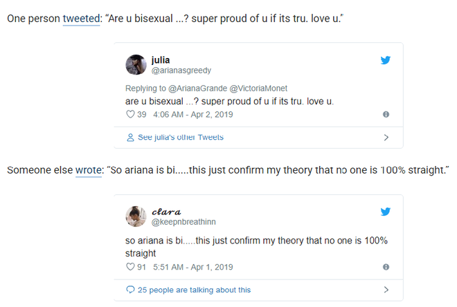Like julia's tweet with the heart icon
Viewport: 457px width, 307px height.
pyautogui.click(x=130, y=114)
